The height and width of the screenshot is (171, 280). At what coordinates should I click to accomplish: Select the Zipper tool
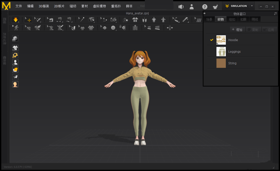point(135,28)
